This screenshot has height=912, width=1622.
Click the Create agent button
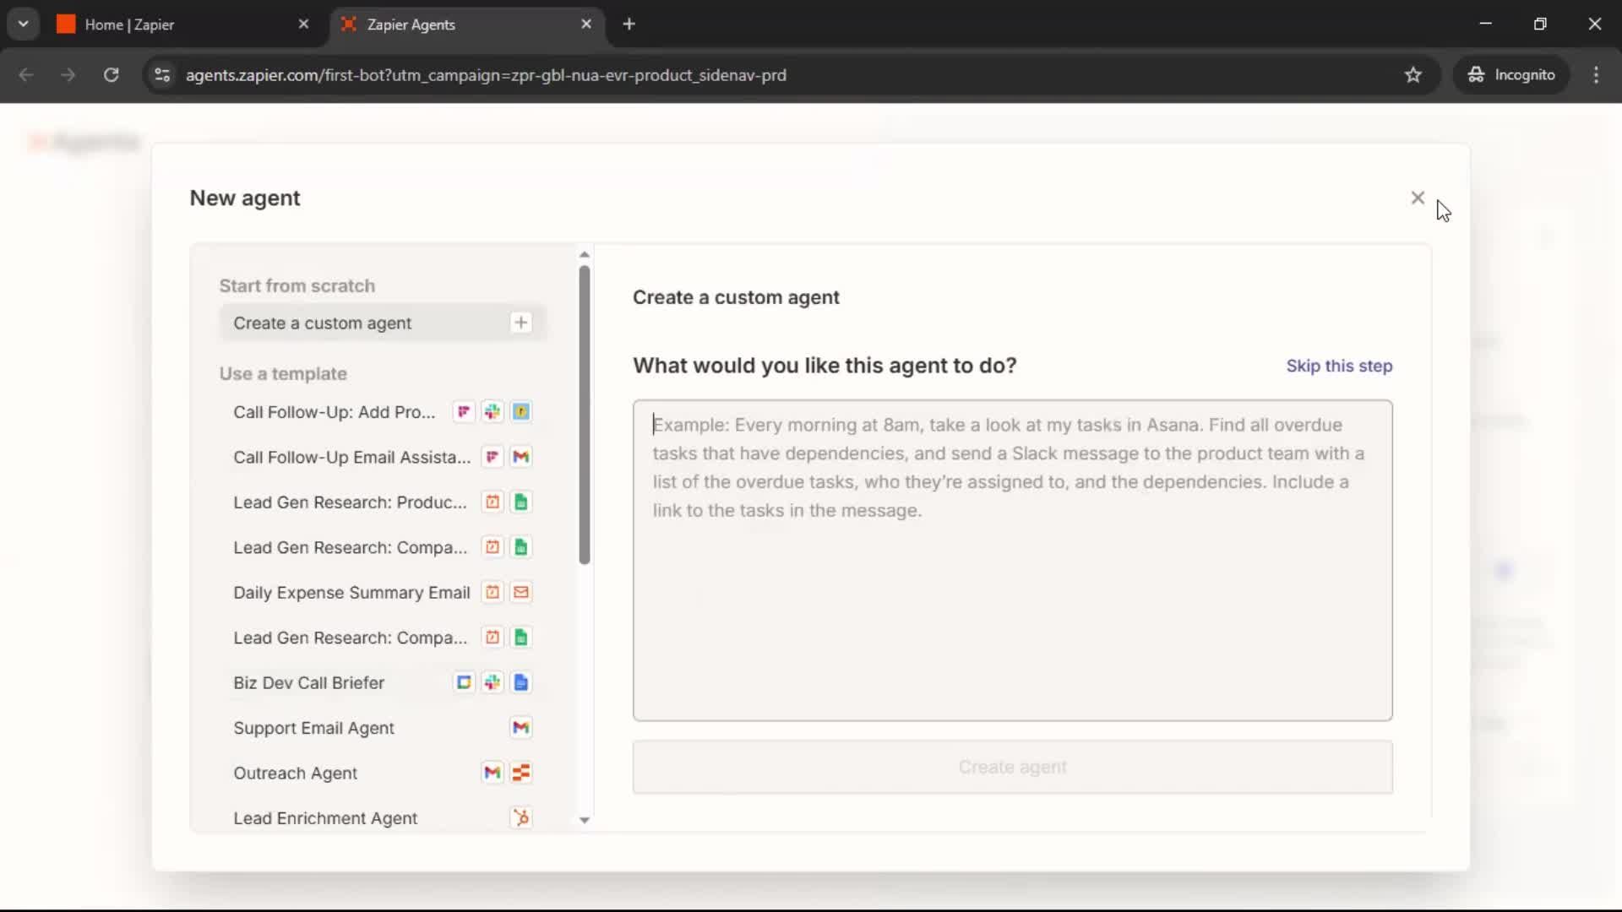[1012, 767]
